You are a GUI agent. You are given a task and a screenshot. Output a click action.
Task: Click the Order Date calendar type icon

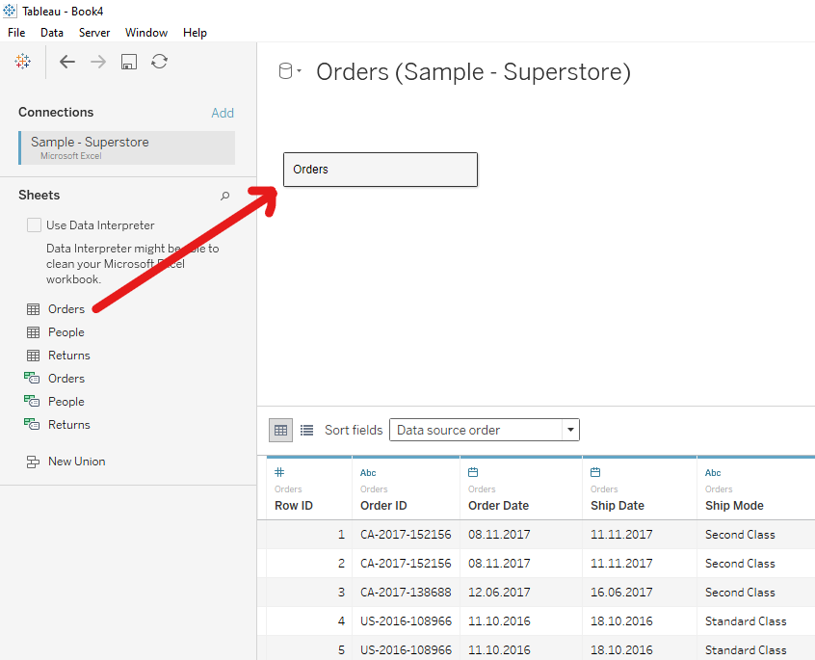click(x=473, y=472)
